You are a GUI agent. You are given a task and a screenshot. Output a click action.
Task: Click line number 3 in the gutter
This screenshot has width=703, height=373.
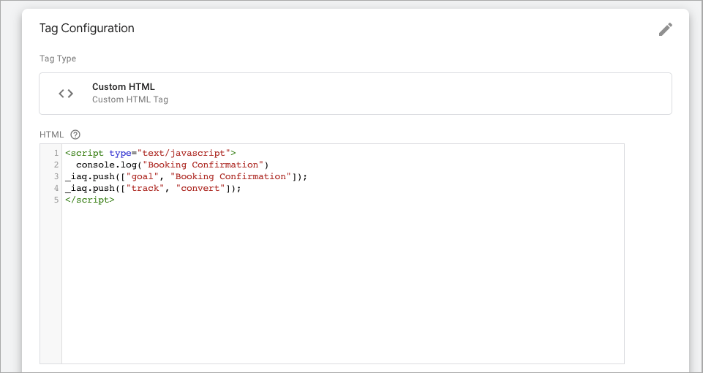click(x=56, y=177)
